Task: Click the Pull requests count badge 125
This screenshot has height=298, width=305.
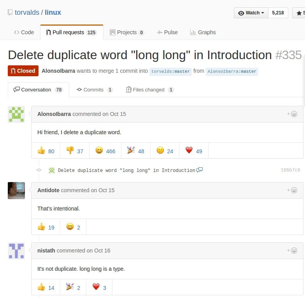Action: point(91,33)
